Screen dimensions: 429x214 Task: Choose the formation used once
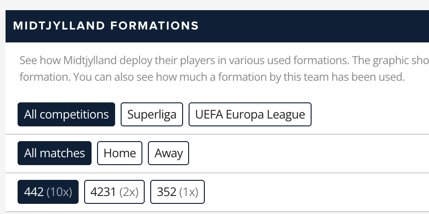[x=178, y=192]
